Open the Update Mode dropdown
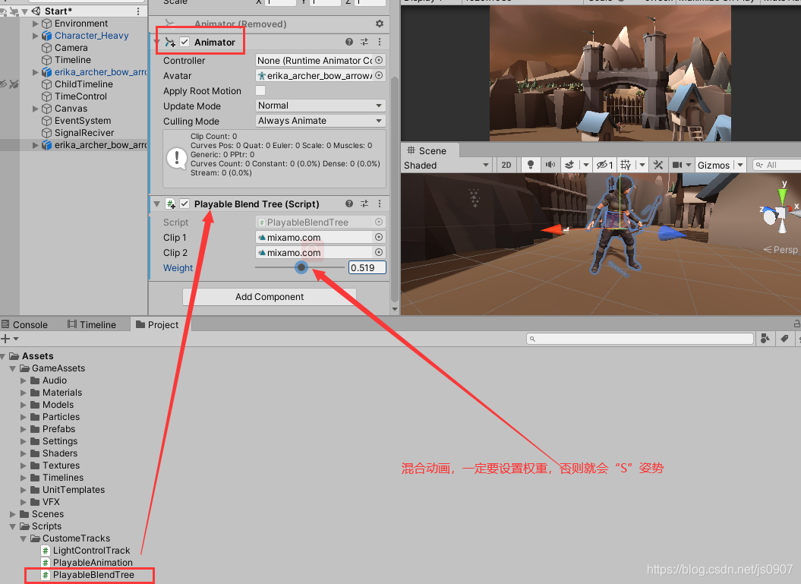 320,106
